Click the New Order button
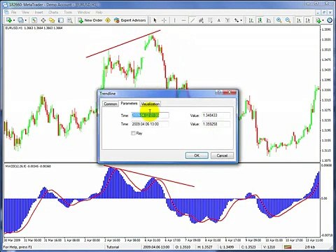The image size is (336, 252). tap(90, 20)
